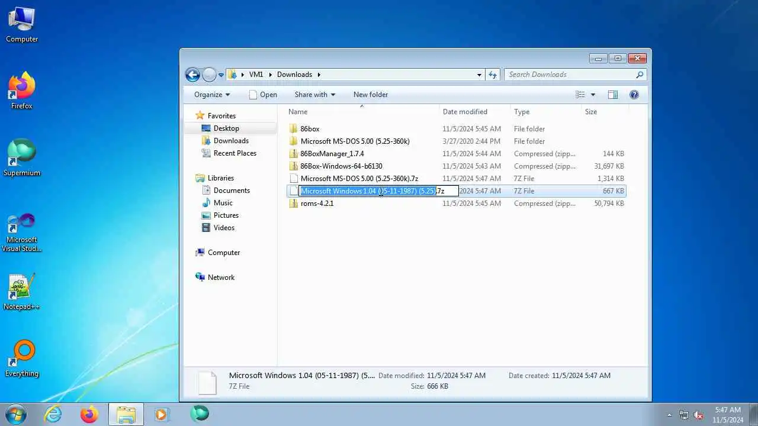
Task: Open the Supermium desktop shortcut
Action: (22, 158)
